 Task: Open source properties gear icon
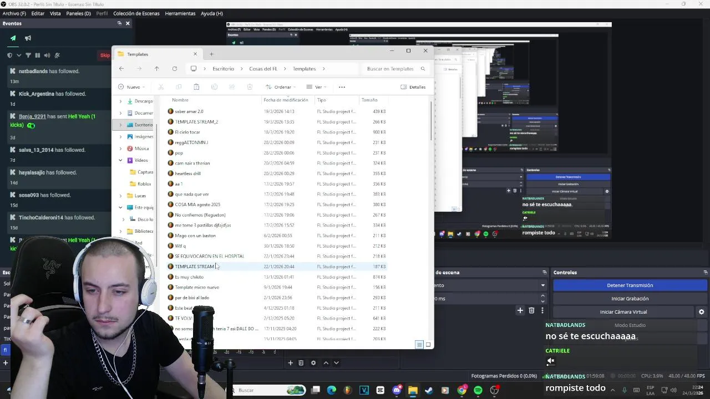point(313,363)
